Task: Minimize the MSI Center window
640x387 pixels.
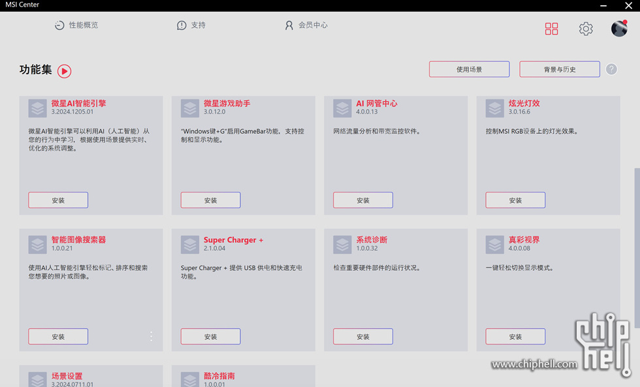Action: pyautogui.click(x=603, y=6)
